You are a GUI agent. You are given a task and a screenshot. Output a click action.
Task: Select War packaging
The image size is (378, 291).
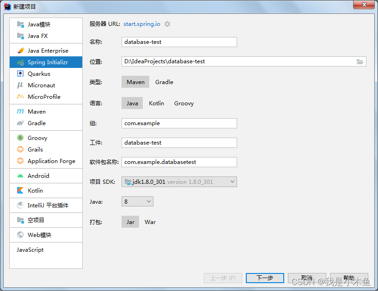click(x=150, y=222)
